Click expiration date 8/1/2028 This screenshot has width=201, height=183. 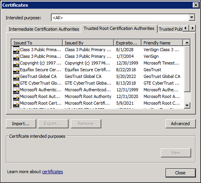tap(125, 50)
